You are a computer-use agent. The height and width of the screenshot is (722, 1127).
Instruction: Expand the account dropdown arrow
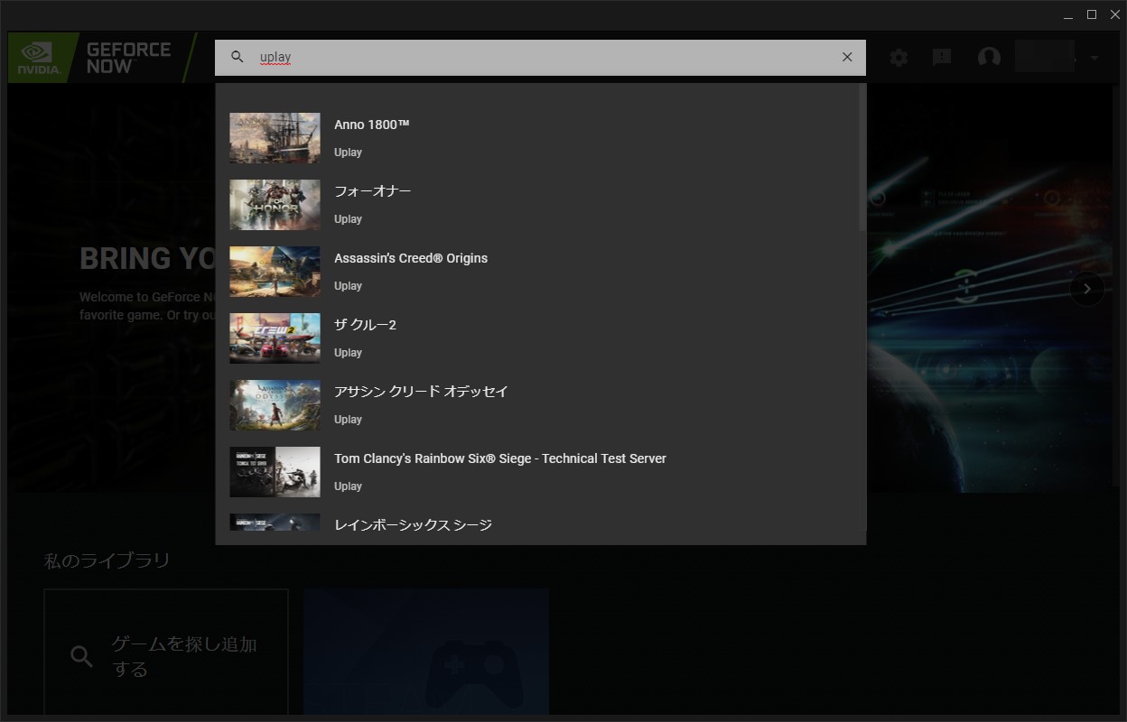(1094, 58)
